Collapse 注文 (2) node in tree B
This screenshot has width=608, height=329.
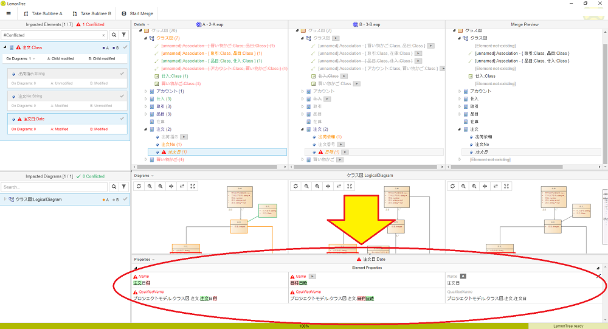pos(302,129)
